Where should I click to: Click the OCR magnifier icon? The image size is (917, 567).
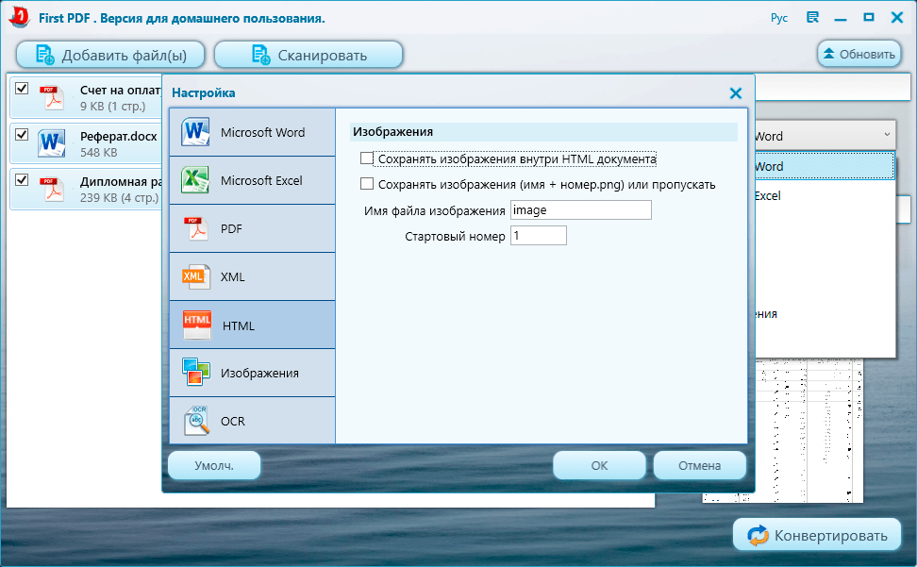(195, 421)
